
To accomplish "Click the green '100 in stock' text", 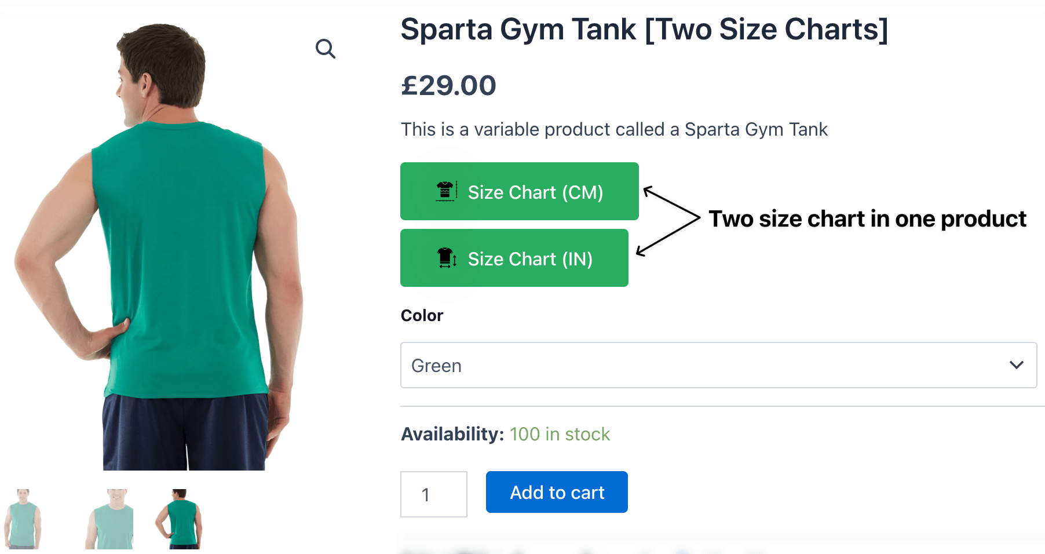I will coord(560,433).
